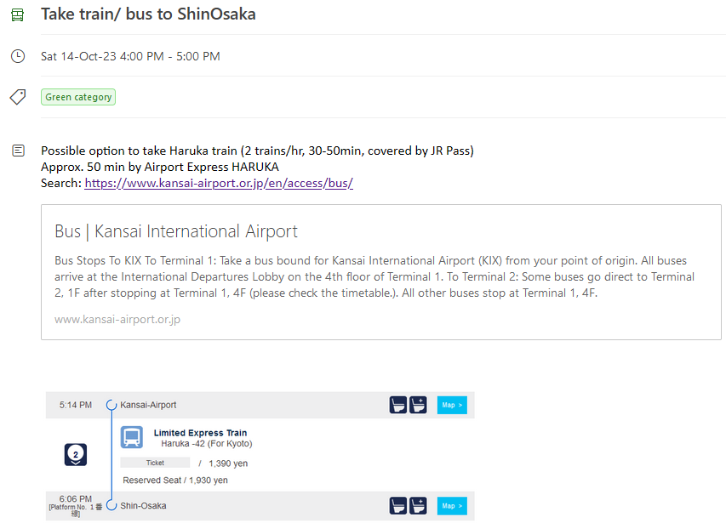The height and width of the screenshot is (529, 726).
Task: Click the clock icon next to the date
Action: tap(17, 56)
